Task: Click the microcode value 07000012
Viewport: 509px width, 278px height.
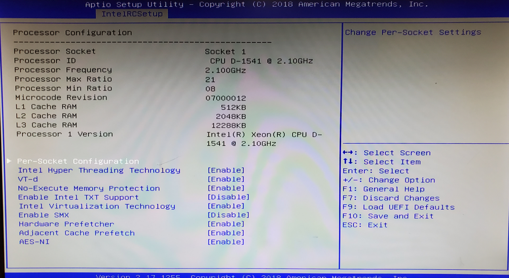Action: point(226,98)
